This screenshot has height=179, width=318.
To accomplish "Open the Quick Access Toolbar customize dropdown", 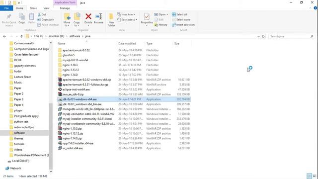I will 19,3.
